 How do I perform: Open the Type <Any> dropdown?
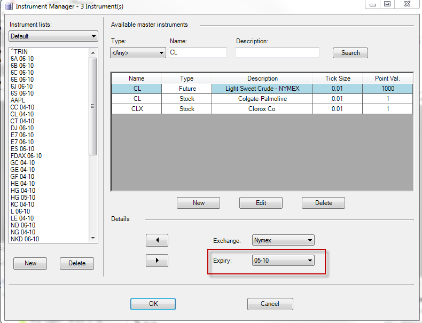[138, 53]
